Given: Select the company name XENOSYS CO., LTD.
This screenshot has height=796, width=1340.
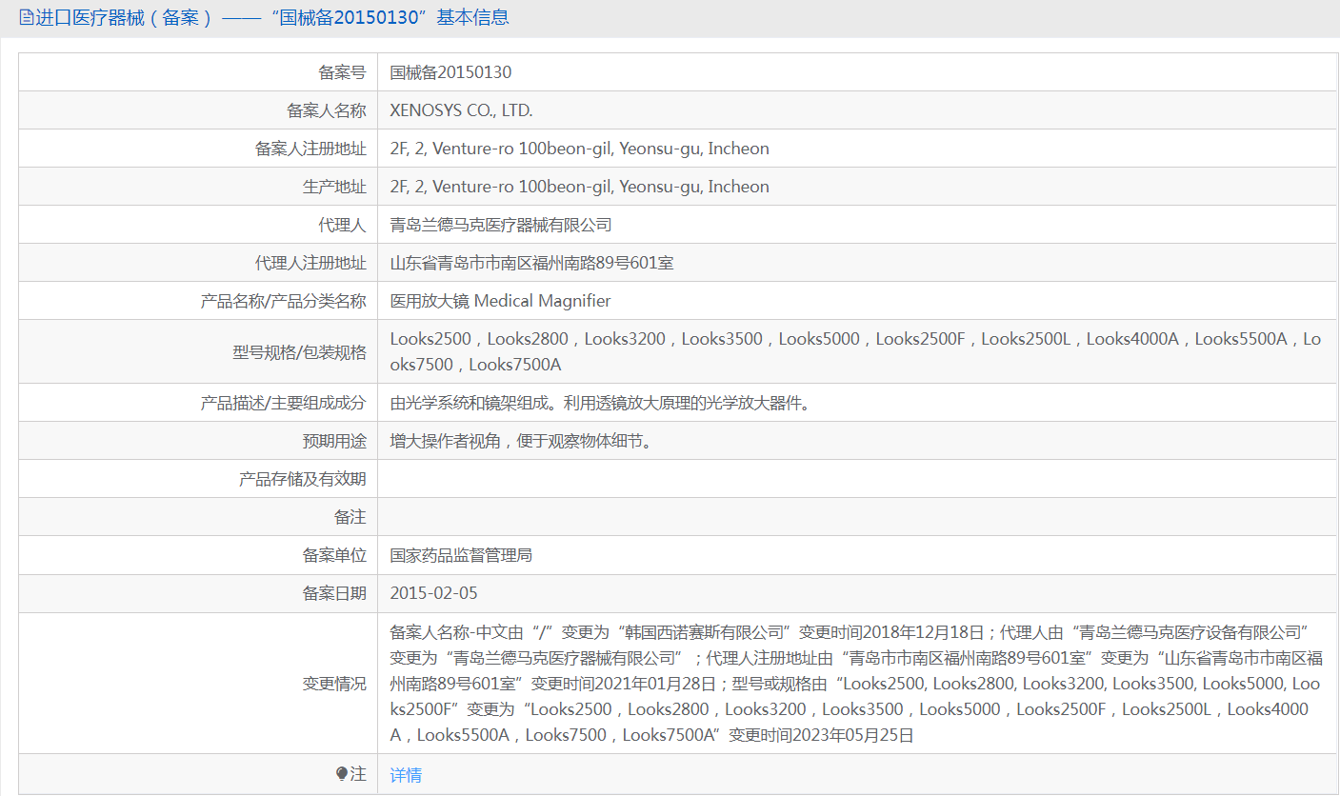Looking at the screenshot, I should 461,110.
